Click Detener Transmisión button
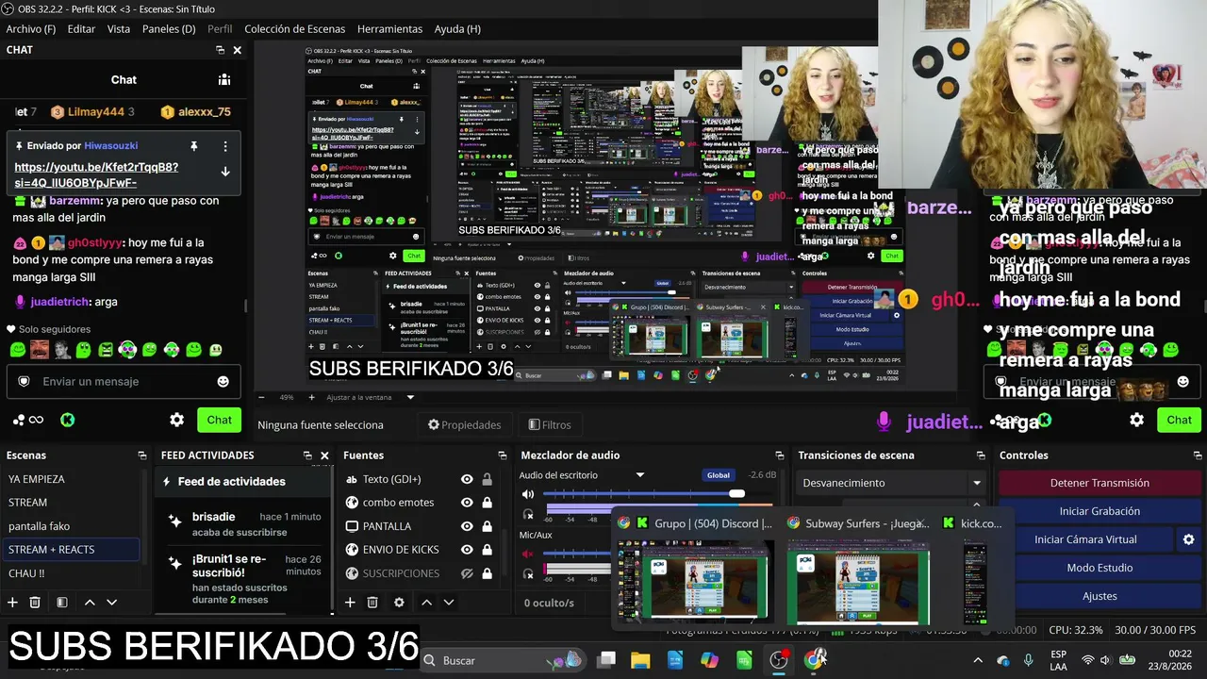The height and width of the screenshot is (679, 1207). click(x=1100, y=483)
